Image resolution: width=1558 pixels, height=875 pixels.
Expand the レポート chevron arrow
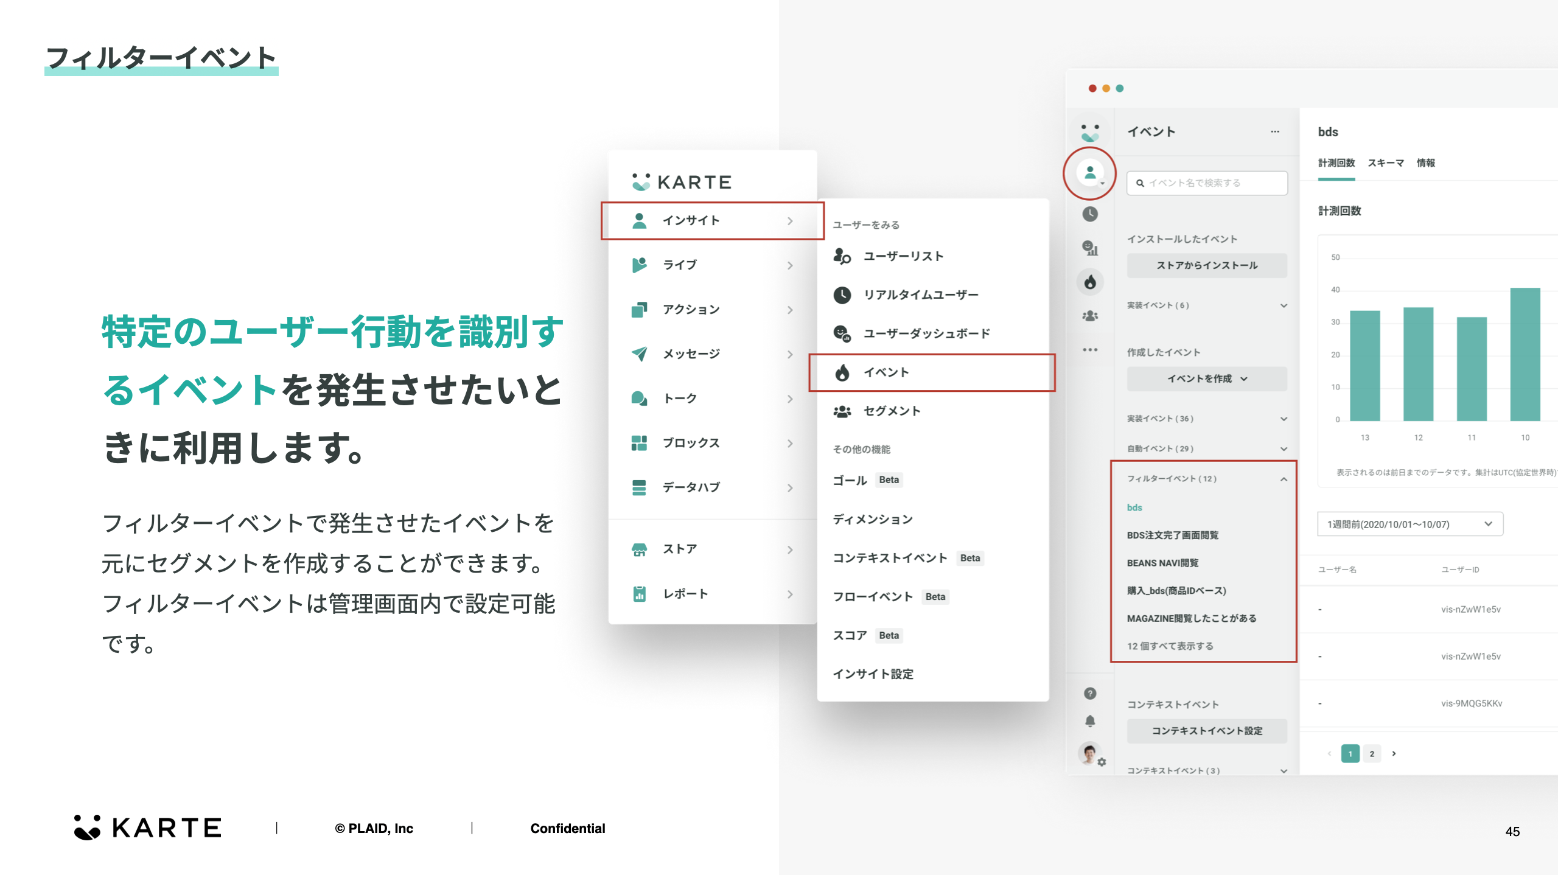(790, 594)
